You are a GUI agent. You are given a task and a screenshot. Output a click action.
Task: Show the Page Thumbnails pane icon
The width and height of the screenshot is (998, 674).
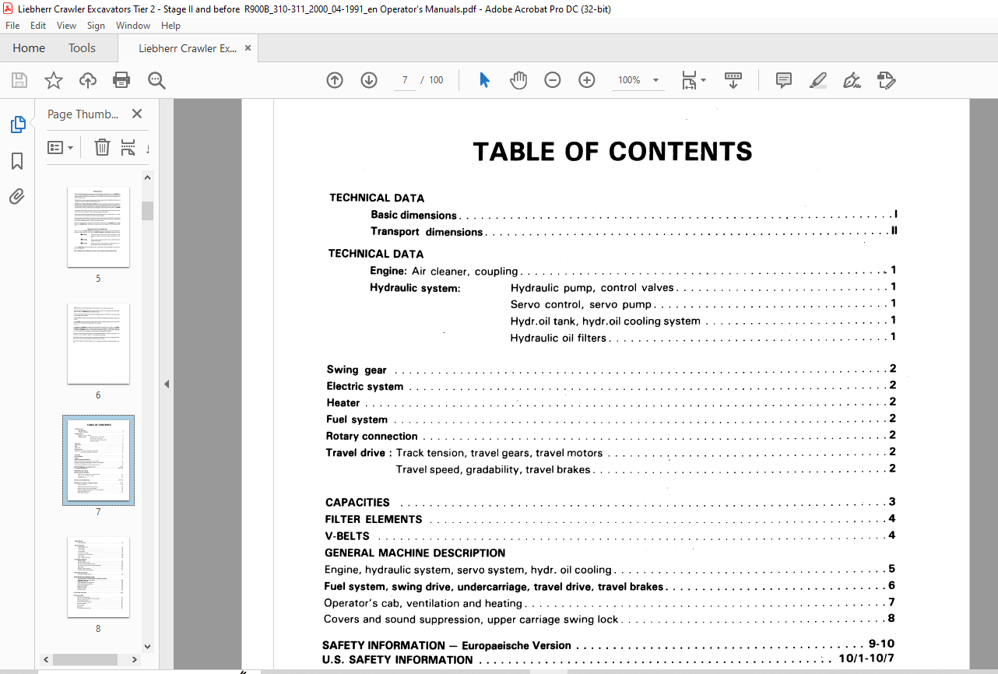tap(17, 125)
